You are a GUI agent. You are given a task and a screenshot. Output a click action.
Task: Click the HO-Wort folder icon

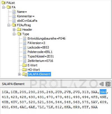coord(25,70)
